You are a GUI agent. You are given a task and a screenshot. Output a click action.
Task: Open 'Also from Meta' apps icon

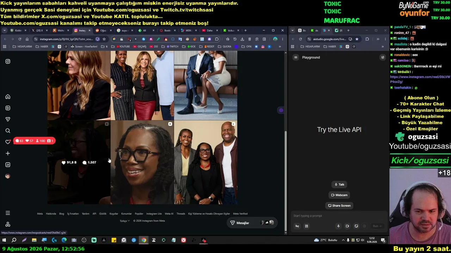coord(8,224)
